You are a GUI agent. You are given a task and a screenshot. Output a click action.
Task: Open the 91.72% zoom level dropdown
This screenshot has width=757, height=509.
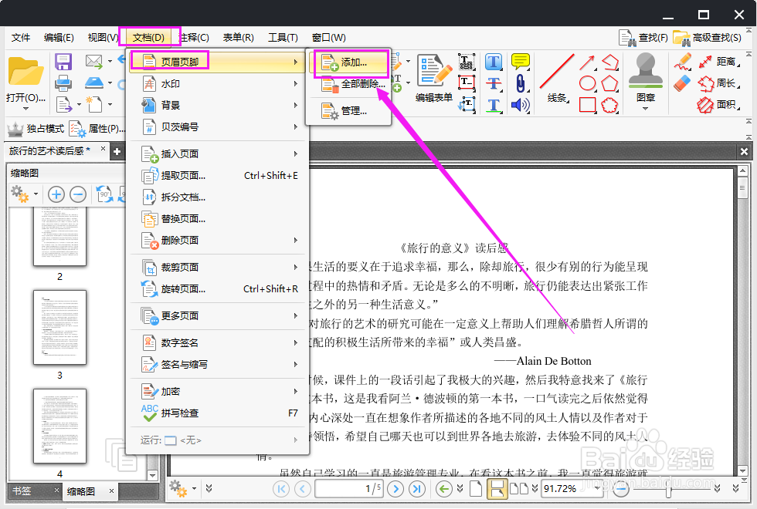pos(597,487)
